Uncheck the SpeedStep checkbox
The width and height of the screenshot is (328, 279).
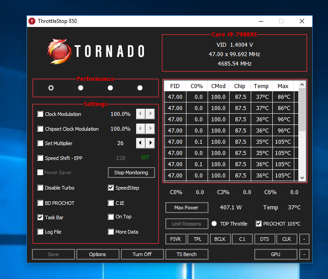pos(111,188)
